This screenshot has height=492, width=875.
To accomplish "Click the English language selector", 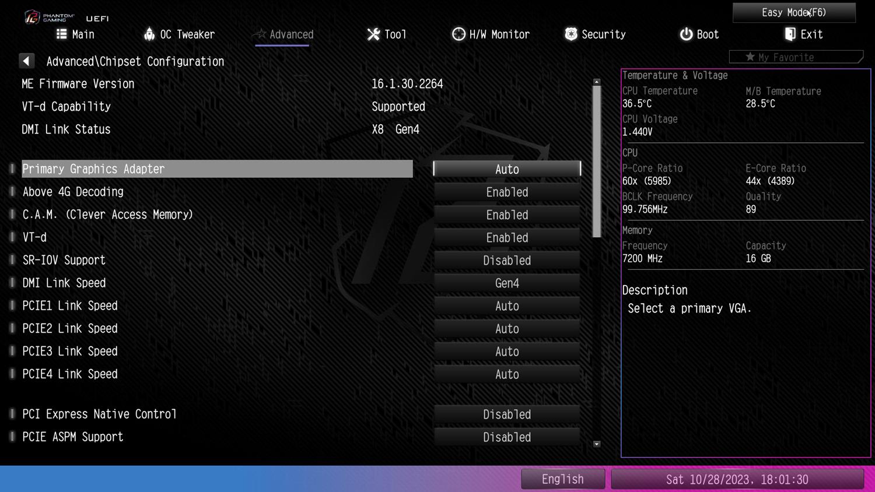I will 562,479.
